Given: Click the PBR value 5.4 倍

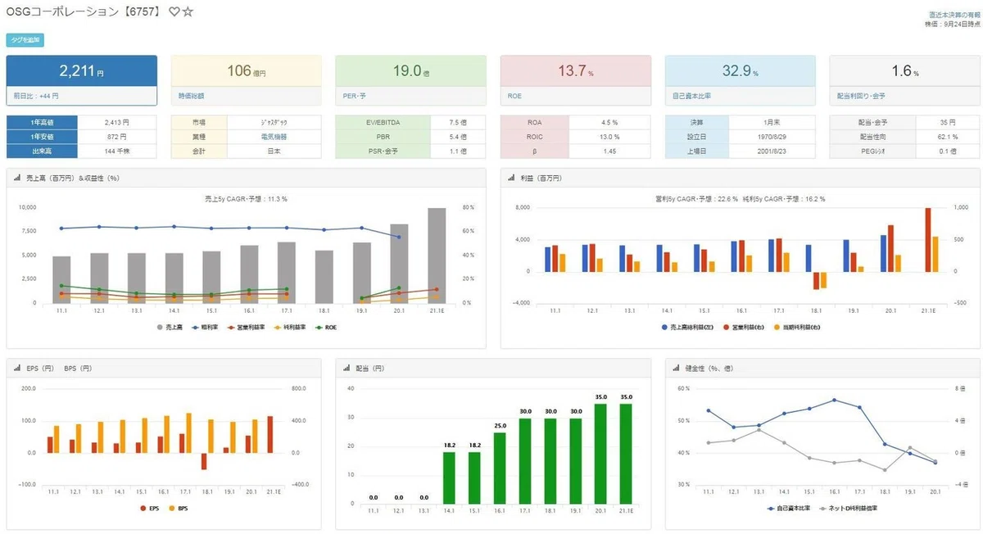Looking at the screenshot, I should tap(459, 137).
